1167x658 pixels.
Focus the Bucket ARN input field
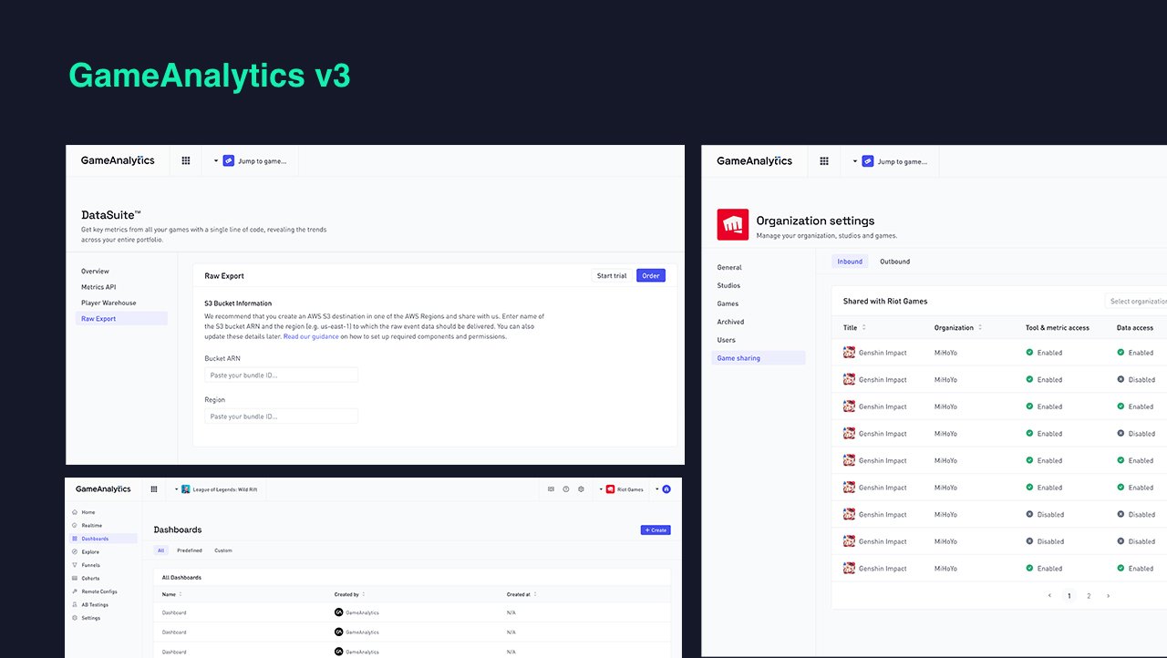(x=281, y=375)
